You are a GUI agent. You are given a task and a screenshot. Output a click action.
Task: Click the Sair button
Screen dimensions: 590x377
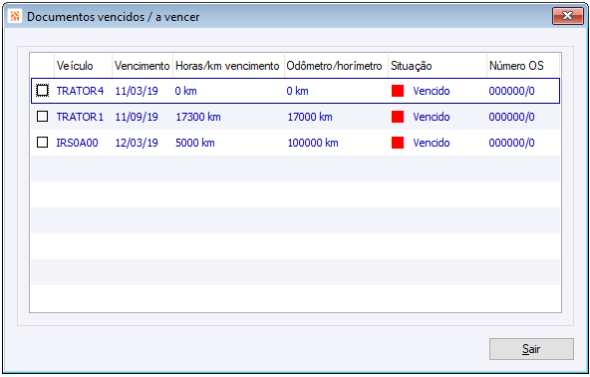(531, 349)
